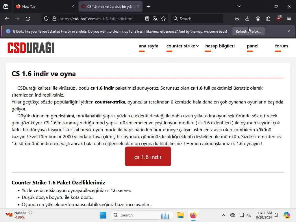Open Nasdaq 100 widget in taskbar
Screen dimensions: 296x222
(19, 215)
